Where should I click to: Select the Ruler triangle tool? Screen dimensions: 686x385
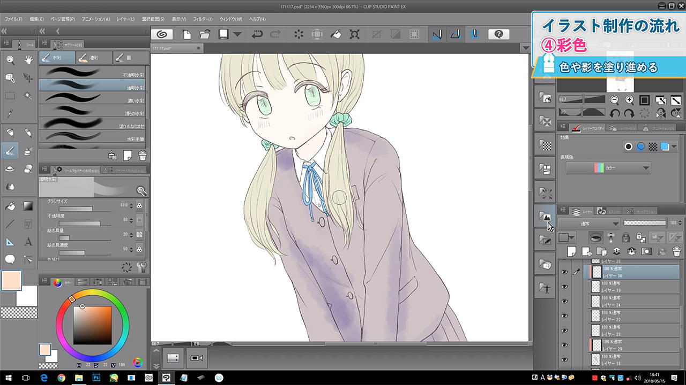pos(10,242)
